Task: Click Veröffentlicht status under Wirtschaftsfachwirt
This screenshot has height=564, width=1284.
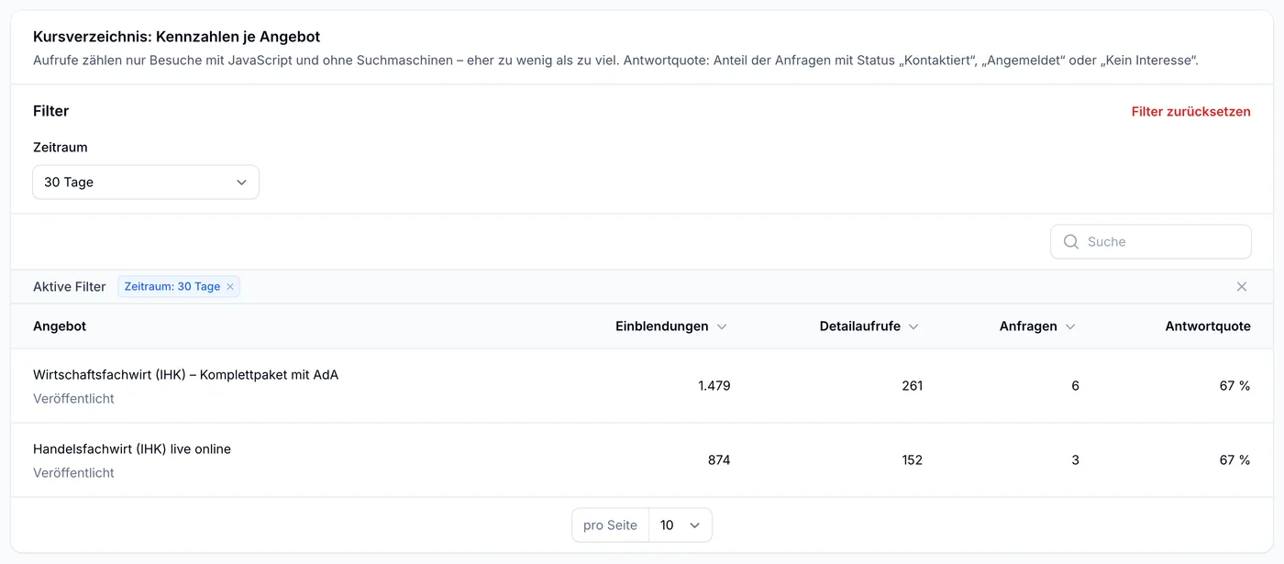Action: (73, 399)
